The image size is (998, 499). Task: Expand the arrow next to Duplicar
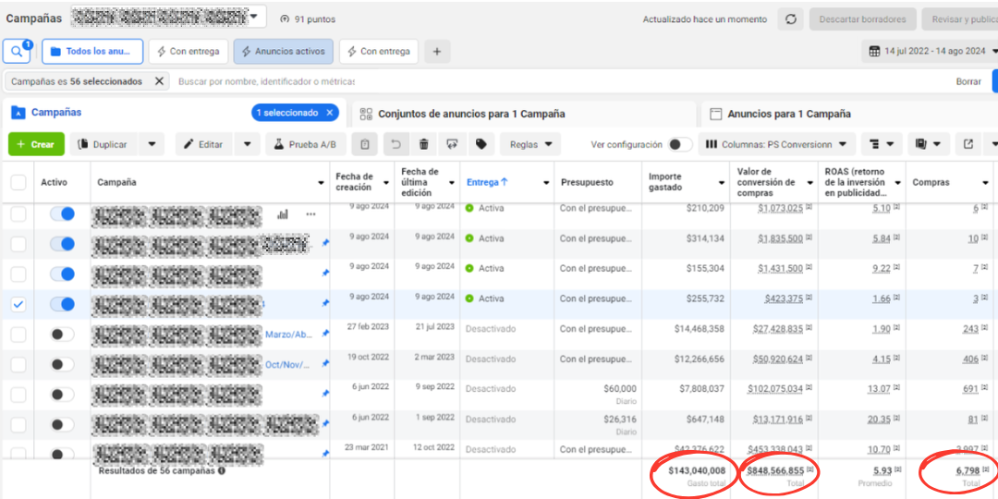pos(152,144)
